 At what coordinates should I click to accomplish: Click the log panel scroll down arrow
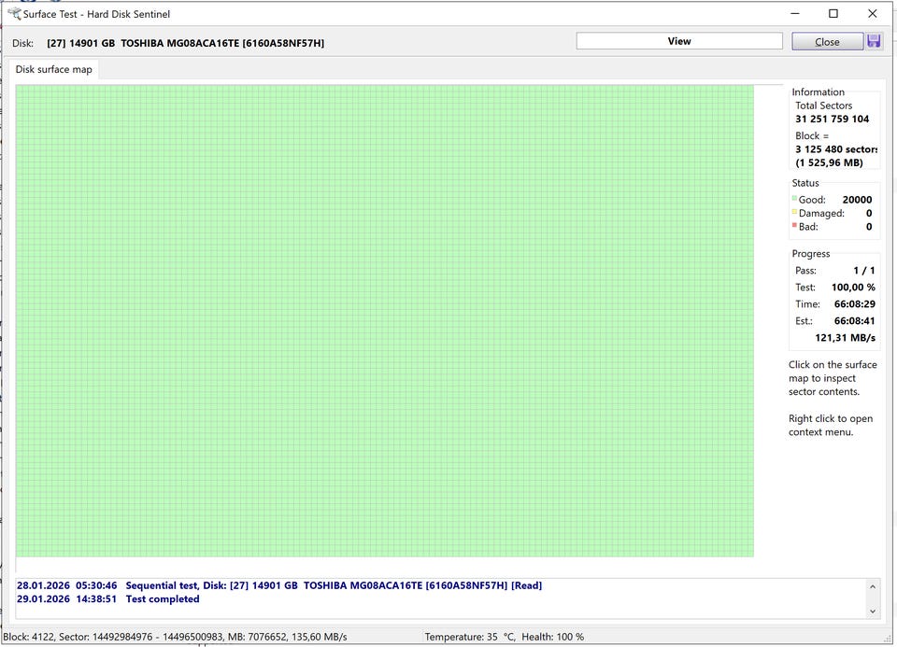[x=873, y=611]
